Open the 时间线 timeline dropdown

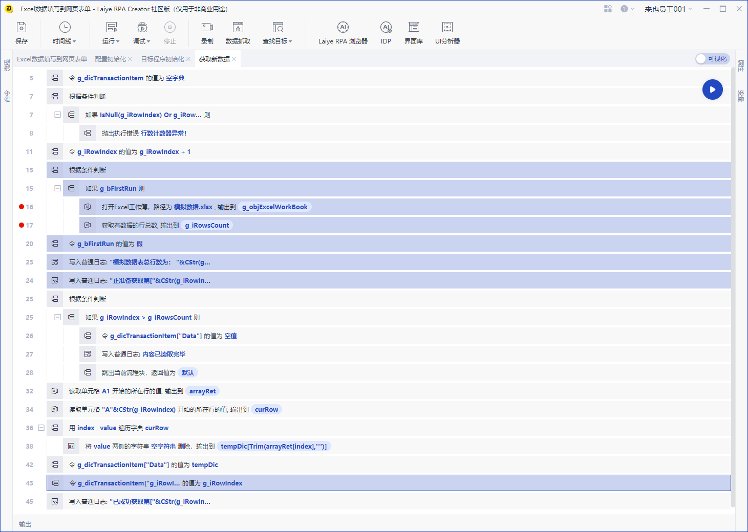pos(65,33)
